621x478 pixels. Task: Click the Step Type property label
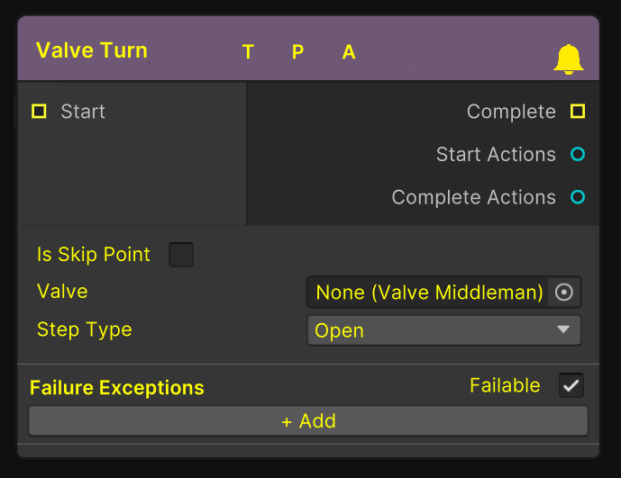(x=85, y=329)
